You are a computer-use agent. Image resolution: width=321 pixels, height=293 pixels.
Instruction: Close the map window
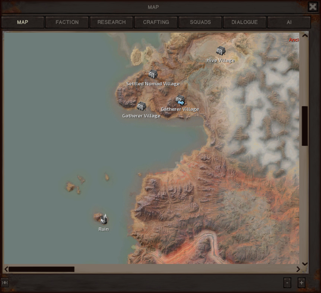313,7
